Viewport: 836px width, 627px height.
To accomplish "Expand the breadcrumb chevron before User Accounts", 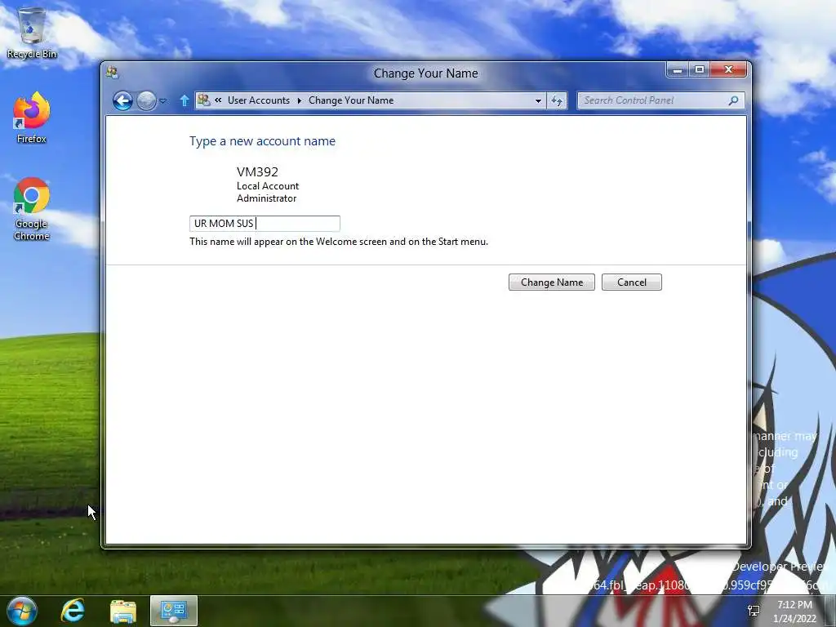I will [x=218, y=100].
